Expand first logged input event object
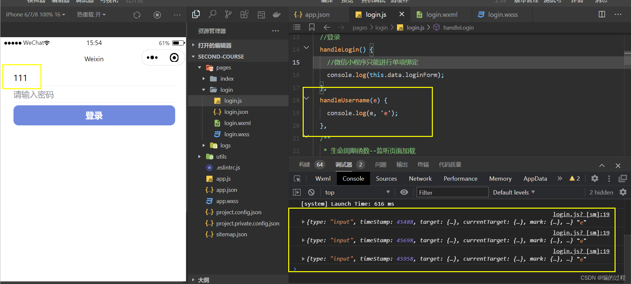 pyautogui.click(x=303, y=222)
